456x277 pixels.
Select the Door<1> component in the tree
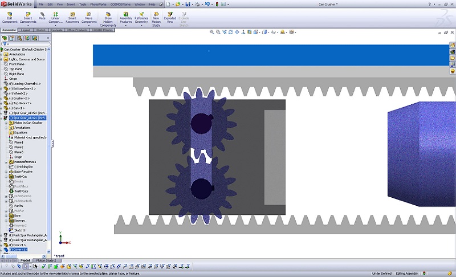point(19,245)
